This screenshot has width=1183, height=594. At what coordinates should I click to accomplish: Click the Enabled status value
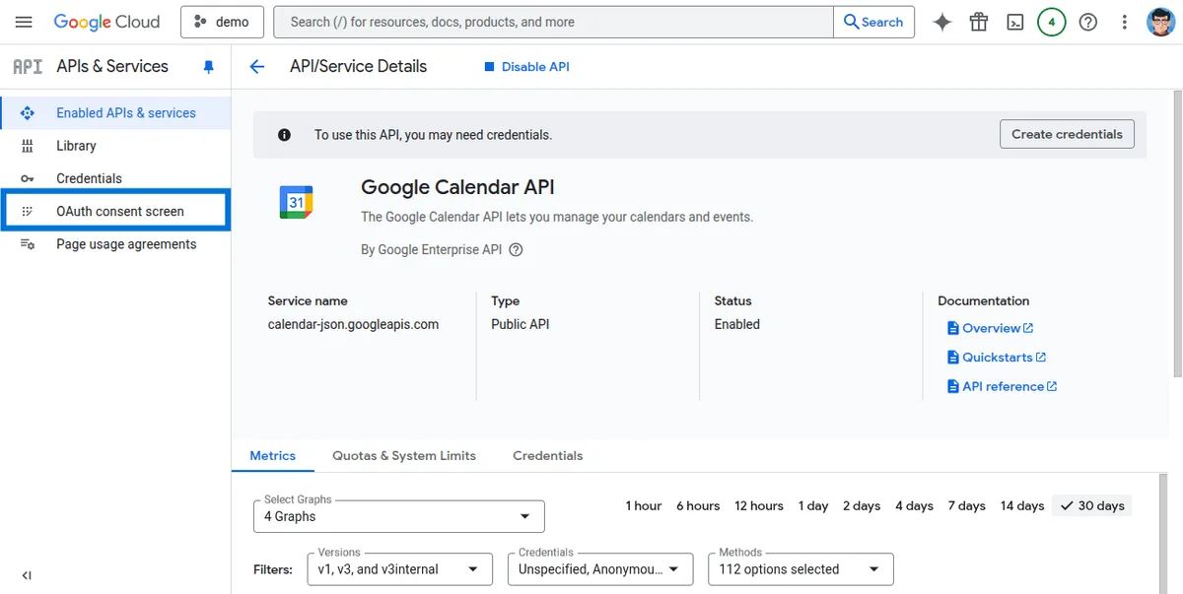click(737, 324)
